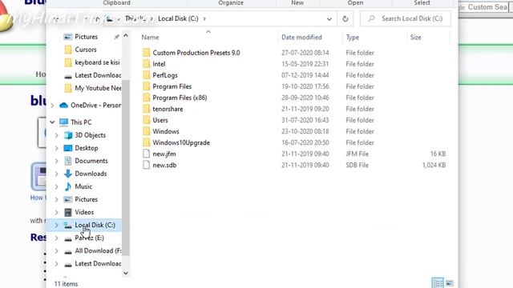Sort by the Type column header
Viewport: 513px width, 288px height.
(353, 38)
